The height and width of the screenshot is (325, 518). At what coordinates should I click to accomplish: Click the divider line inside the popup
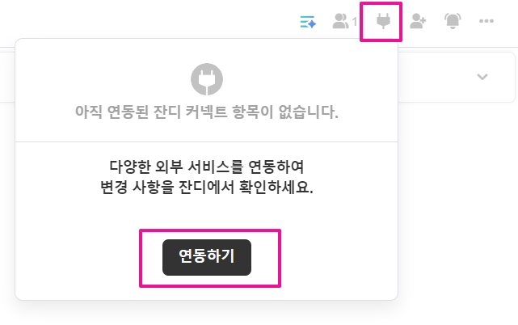(206, 141)
